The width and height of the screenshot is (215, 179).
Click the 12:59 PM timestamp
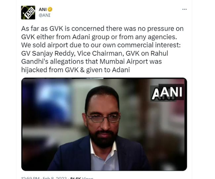click(30, 178)
